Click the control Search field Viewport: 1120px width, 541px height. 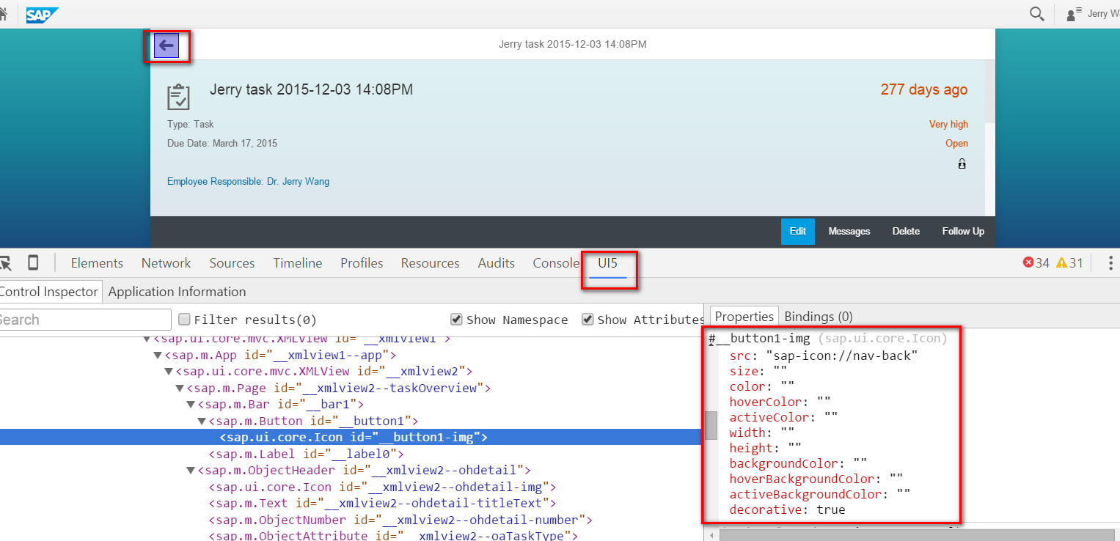click(84, 320)
